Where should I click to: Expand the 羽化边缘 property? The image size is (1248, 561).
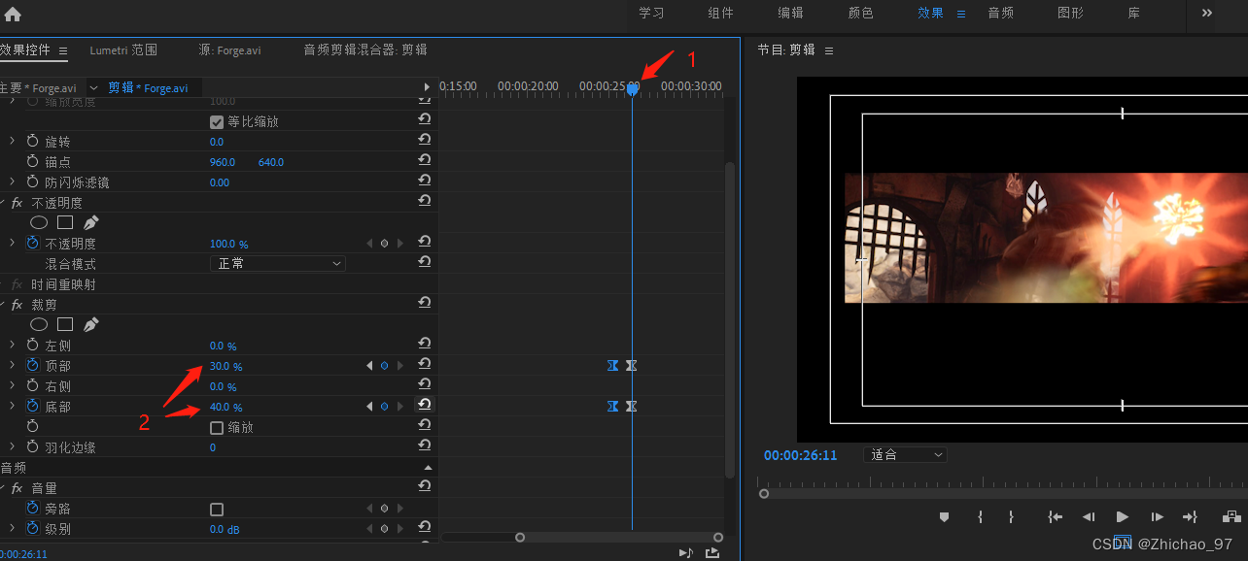13,447
